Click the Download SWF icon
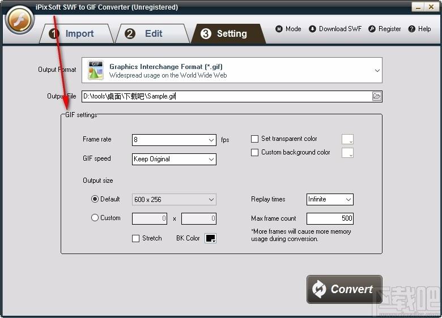Screen dimensions: 442x318 (x=312, y=29)
